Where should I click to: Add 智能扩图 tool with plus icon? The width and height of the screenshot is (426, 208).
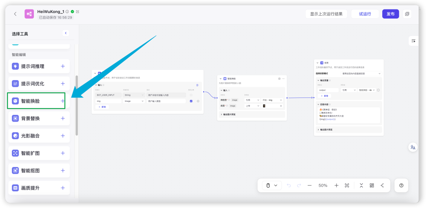[x=63, y=153]
